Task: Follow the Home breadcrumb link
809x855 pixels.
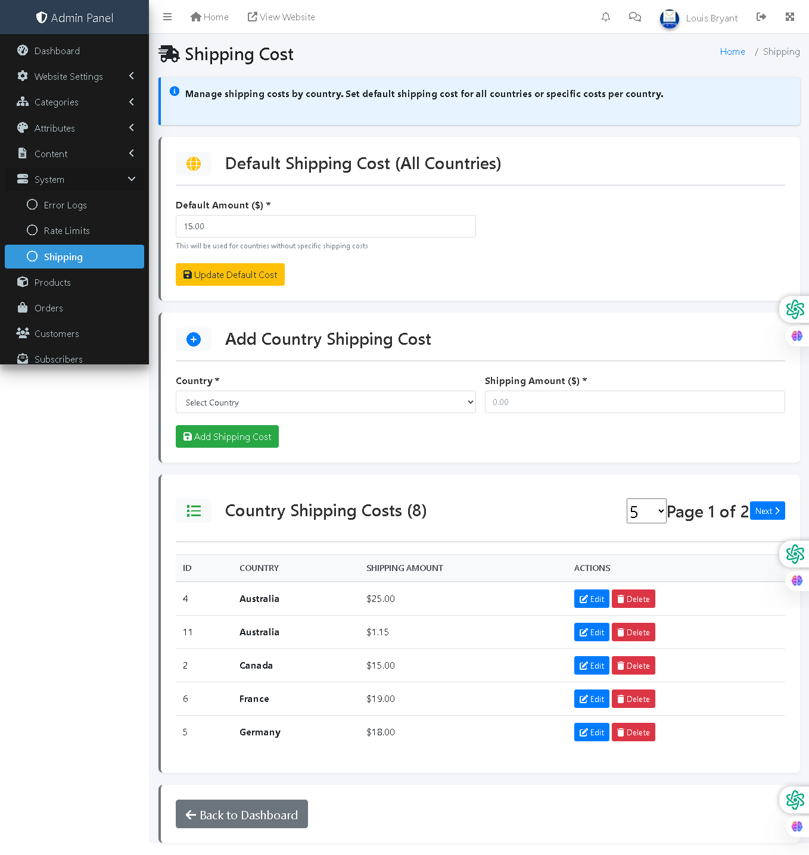Action: (x=732, y=52)
